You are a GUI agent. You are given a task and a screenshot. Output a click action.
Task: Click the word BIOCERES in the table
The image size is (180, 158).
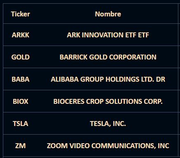point(69,101)
